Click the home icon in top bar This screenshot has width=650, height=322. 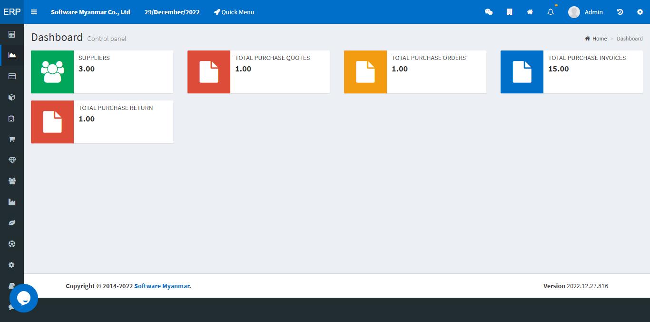click(530, 12)
